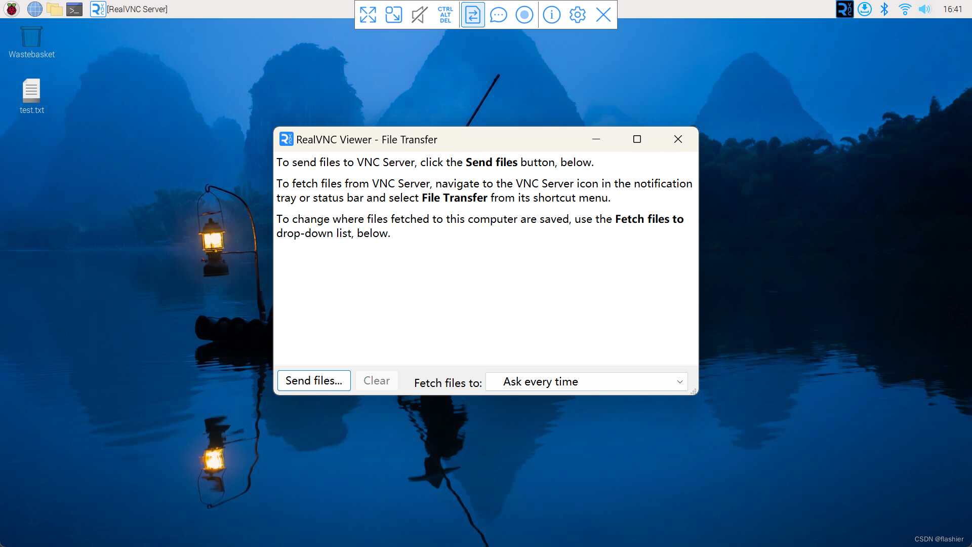972x547 pixels.
Task: Open the terminal from the taskbar
Action: pos(74,9)
